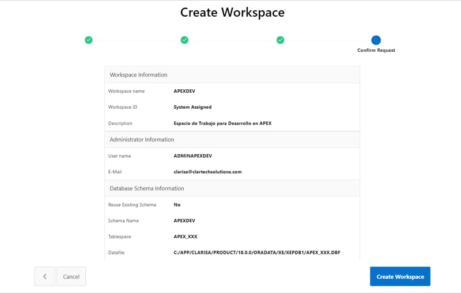Screen dimensions: 461x293
Task: Click the clarisa@clartechsolutions.com e-mail value
Action: coord(207,172)
